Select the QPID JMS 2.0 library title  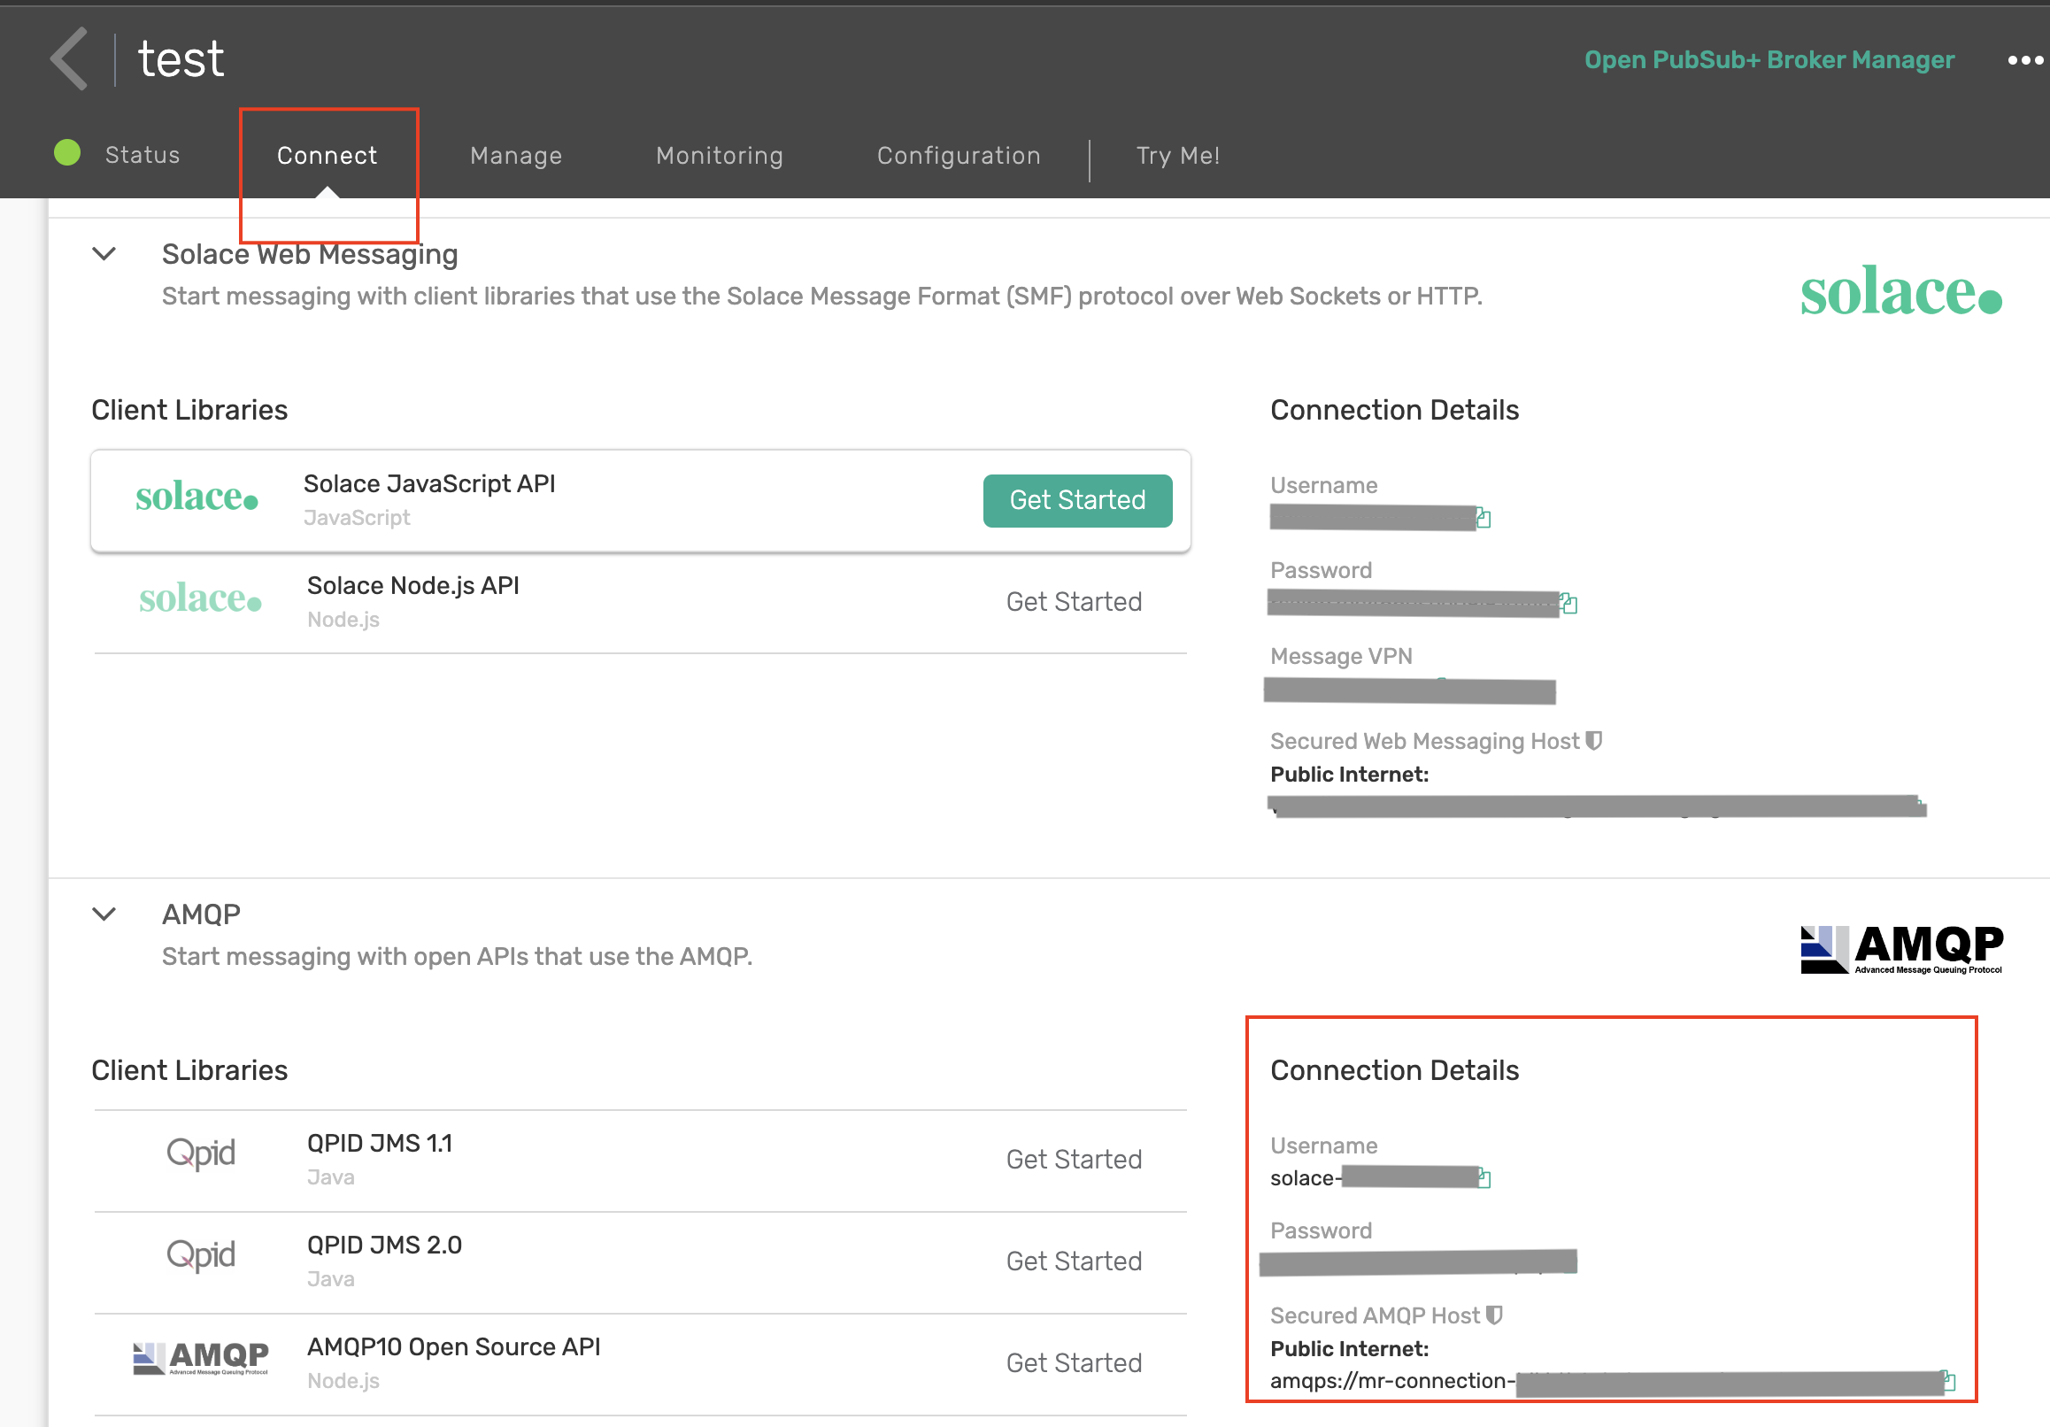(x=385, y=1245)
